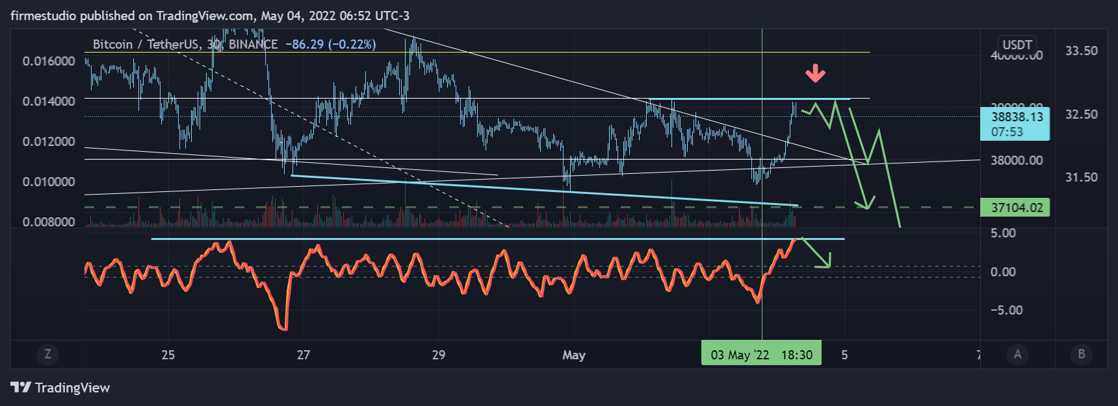Click the 0.012000 left axis value
The image size is (1118, 406).
click(x=49, y=141)
